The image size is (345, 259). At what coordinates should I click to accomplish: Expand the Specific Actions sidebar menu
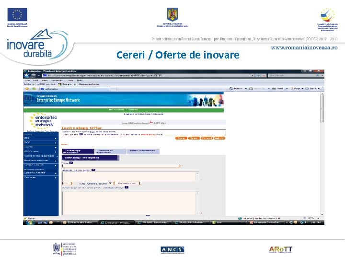point(41,173)
